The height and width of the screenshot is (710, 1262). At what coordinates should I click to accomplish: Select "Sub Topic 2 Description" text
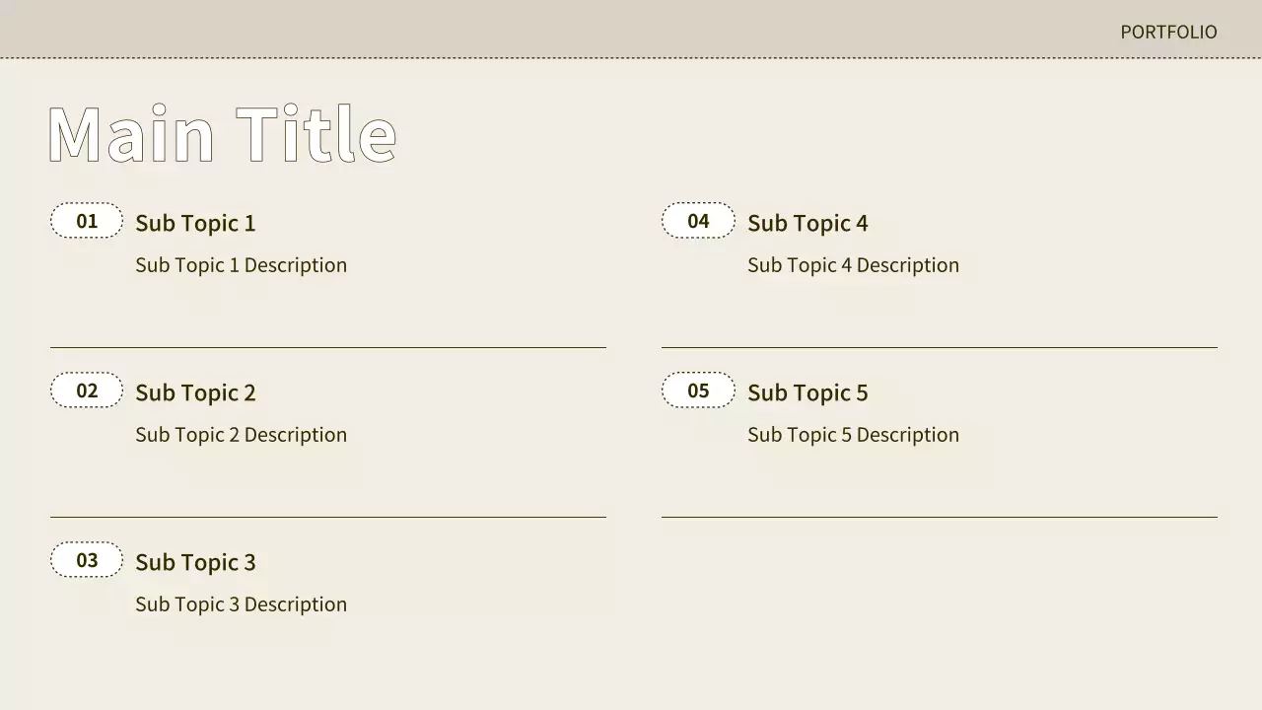point(241,435)
